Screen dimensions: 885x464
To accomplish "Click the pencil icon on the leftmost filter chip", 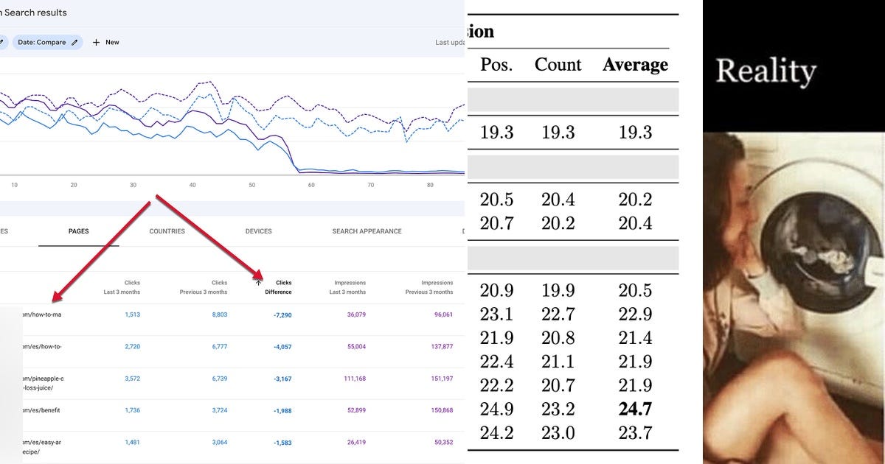I will (x=2, y=42).
